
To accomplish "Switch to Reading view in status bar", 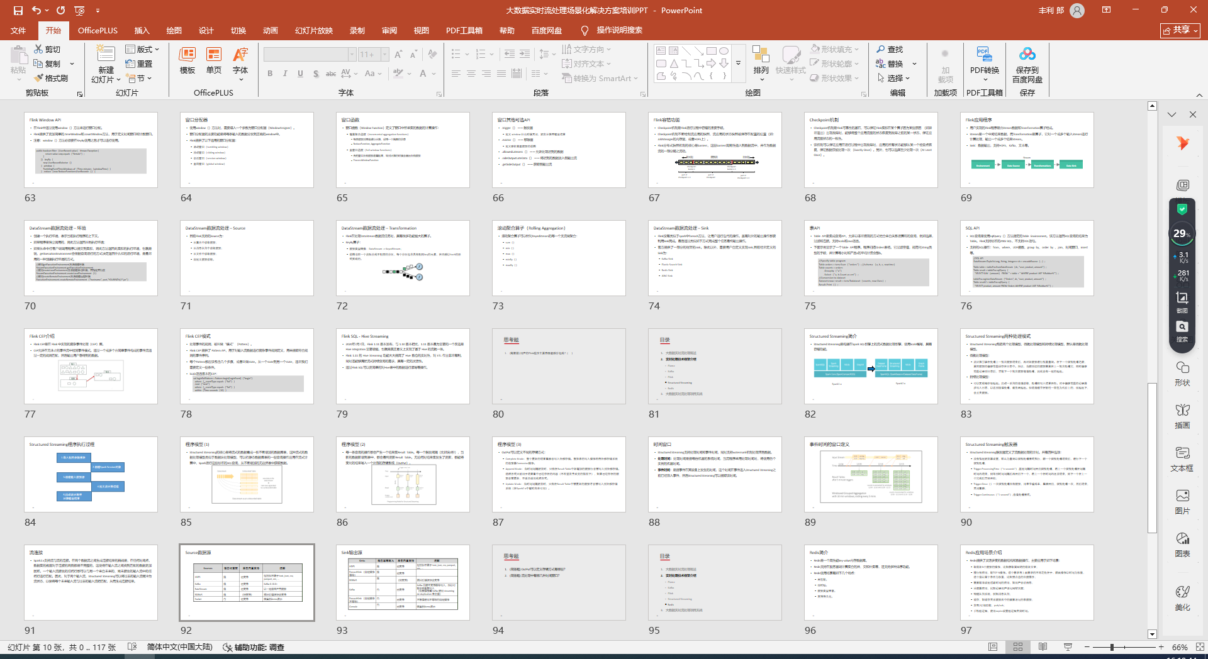I will pyautogui.click(x=1043, y=647).
